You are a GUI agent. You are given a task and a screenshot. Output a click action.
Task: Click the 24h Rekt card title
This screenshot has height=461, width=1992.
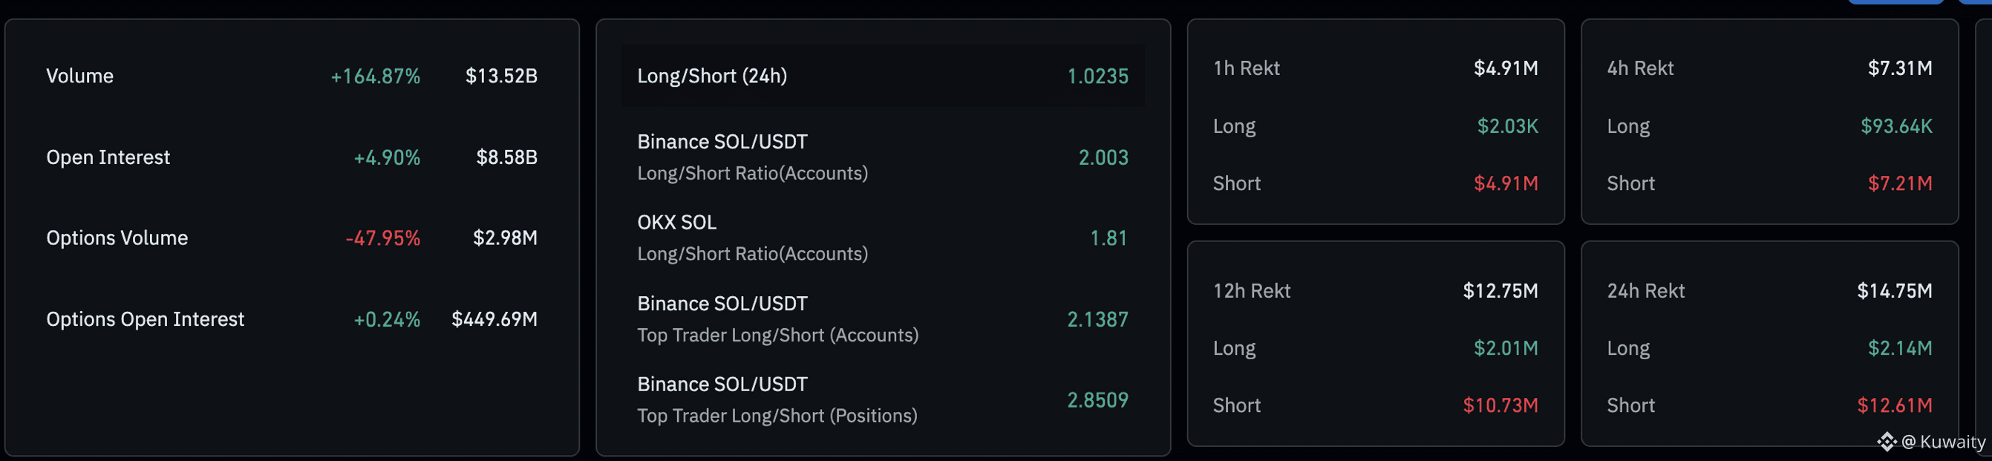[1645, 291]
